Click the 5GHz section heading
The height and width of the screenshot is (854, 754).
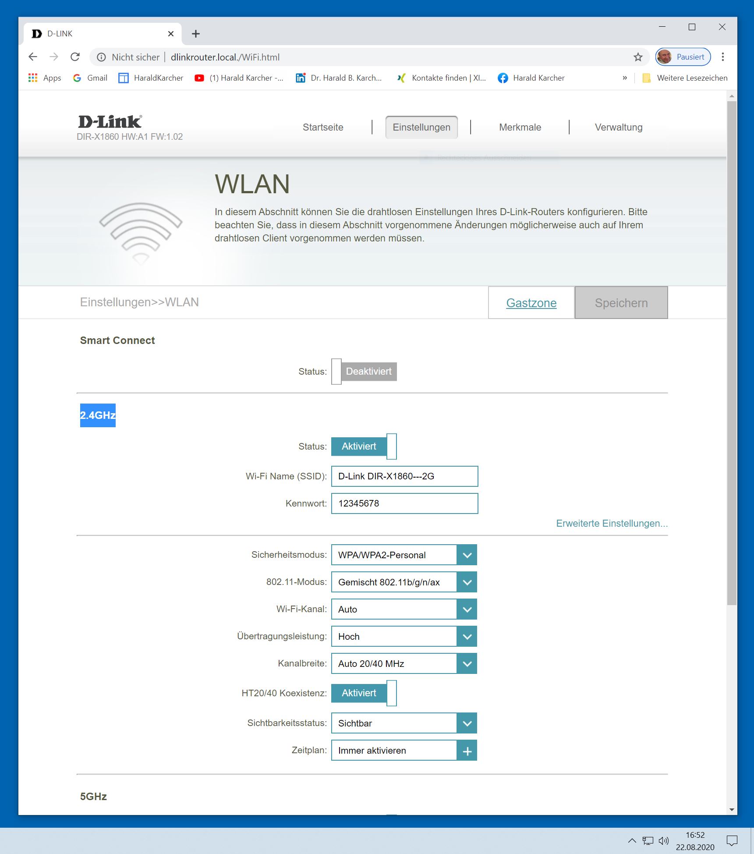93,797
